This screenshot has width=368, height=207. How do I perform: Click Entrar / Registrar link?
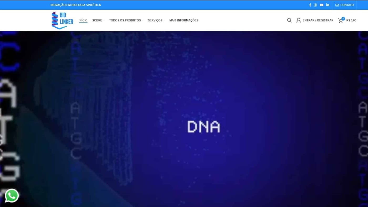click(x=318, y=20)
